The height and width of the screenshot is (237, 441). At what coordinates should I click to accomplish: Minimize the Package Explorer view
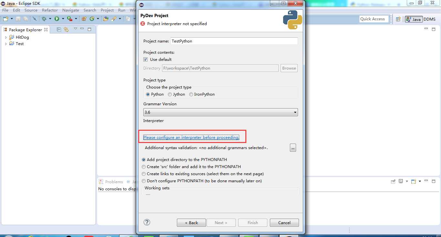pos(82,29)
